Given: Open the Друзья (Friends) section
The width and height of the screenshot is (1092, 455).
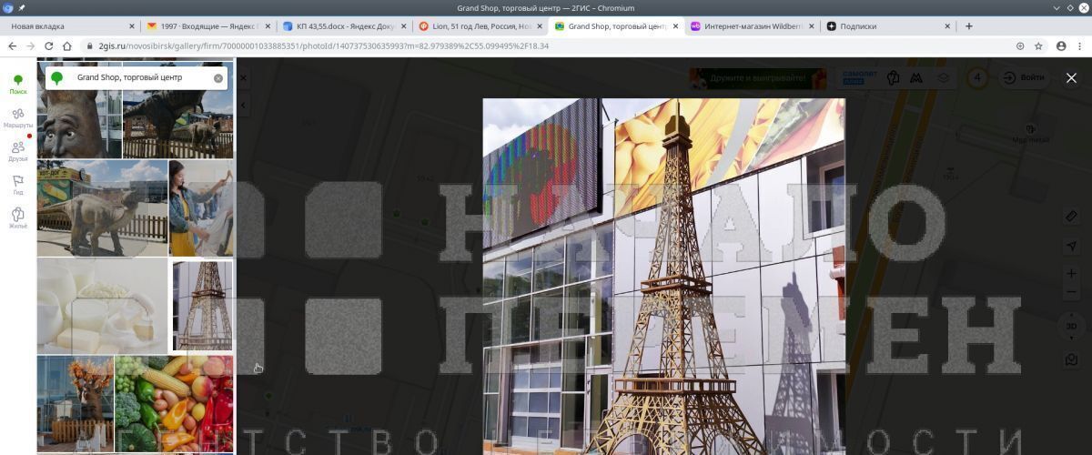Looking at the screenshot, I should tap(18, 151).
